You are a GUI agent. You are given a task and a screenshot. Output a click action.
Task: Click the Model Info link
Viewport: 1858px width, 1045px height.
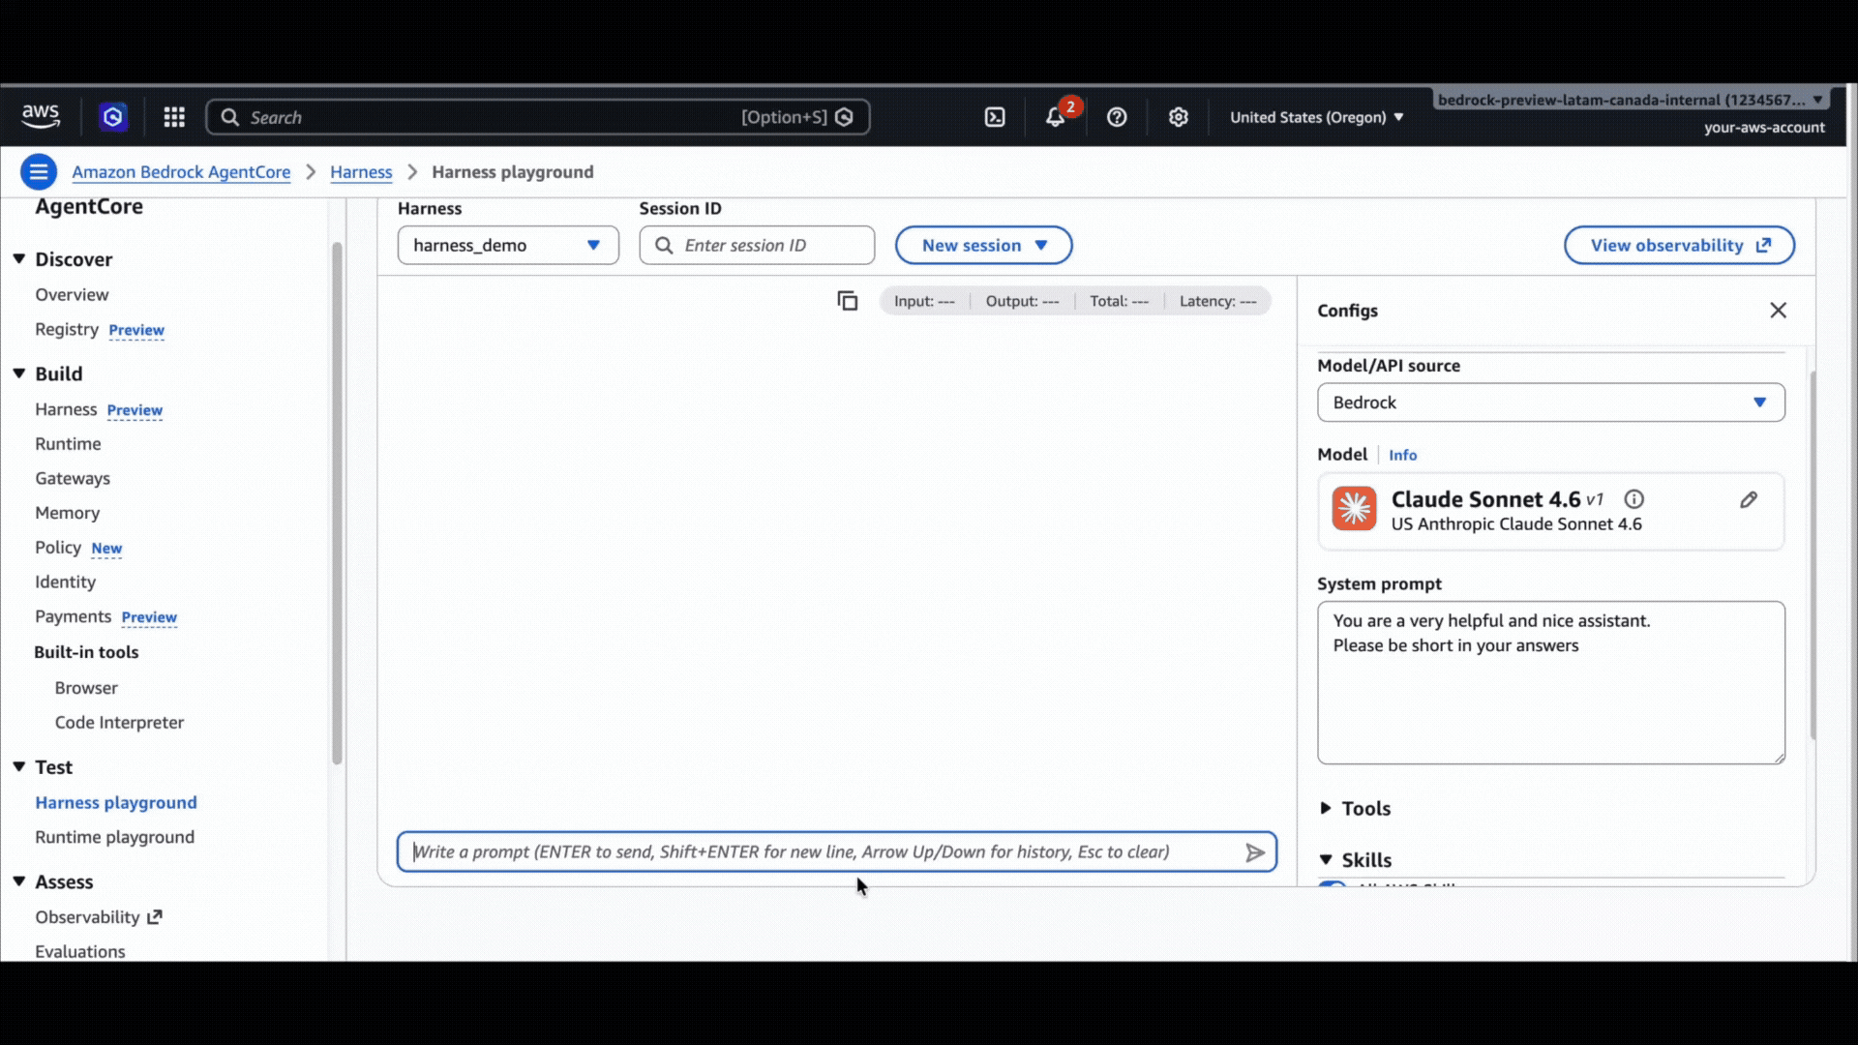tap(1402, 455)
